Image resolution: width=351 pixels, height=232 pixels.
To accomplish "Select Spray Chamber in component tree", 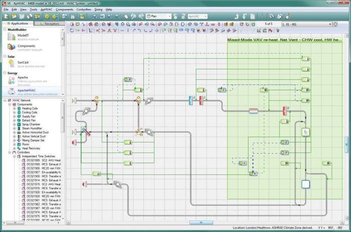I will tap(31, 125).
